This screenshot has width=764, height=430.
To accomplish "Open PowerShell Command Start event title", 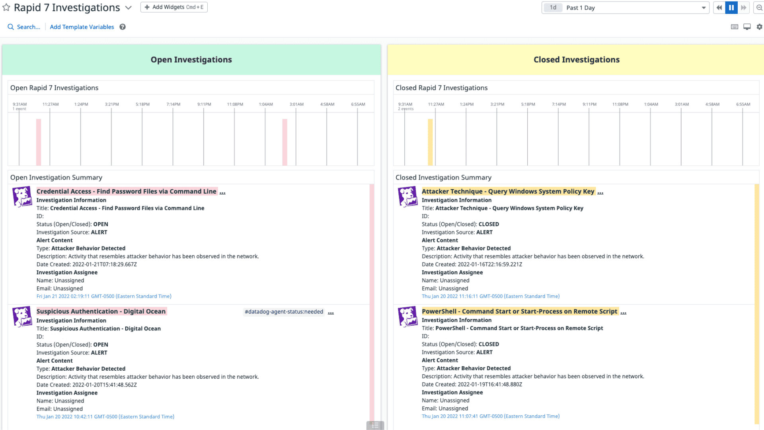I will 520,311.
